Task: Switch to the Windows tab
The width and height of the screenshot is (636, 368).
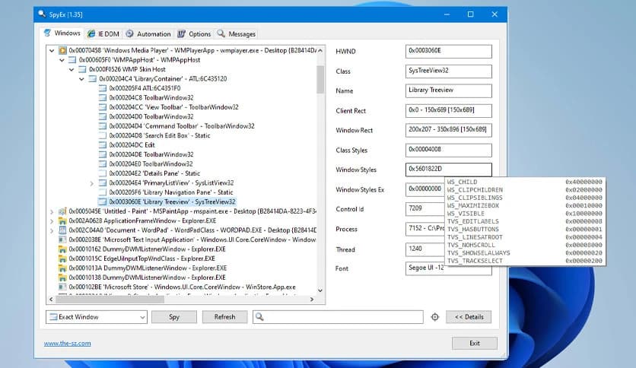Action: click(62, 33)
